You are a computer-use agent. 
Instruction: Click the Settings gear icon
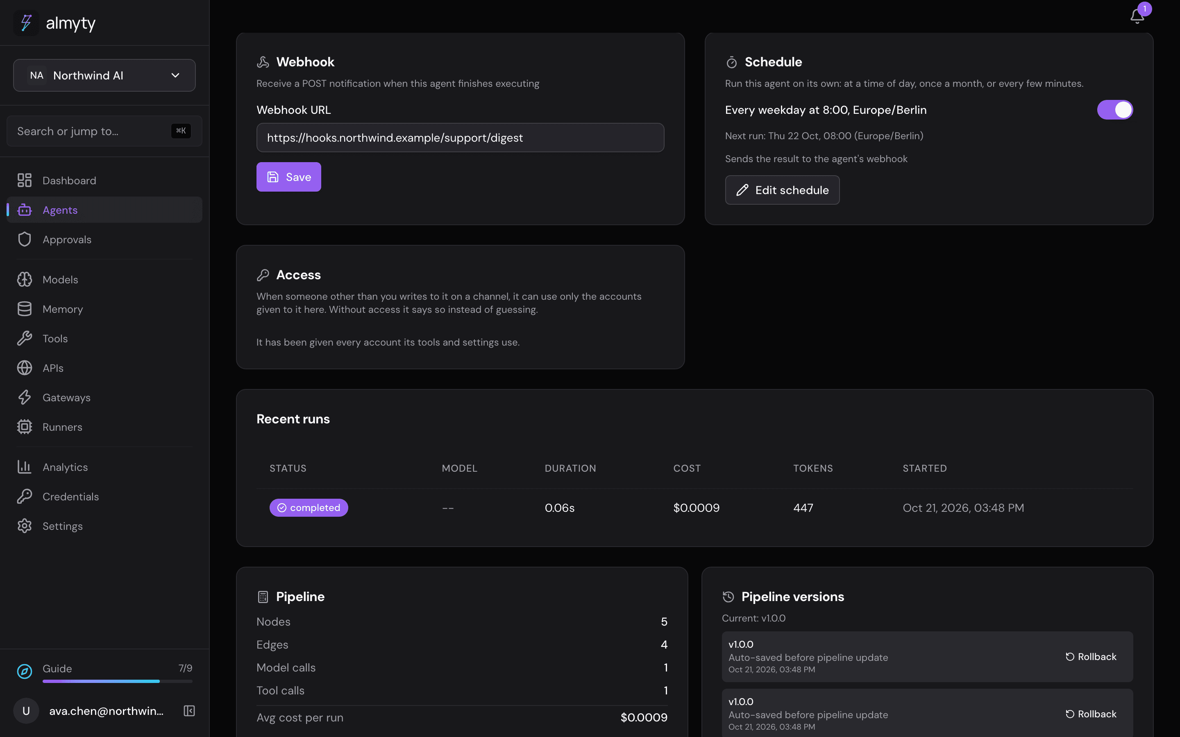click(x=25, y=526)
